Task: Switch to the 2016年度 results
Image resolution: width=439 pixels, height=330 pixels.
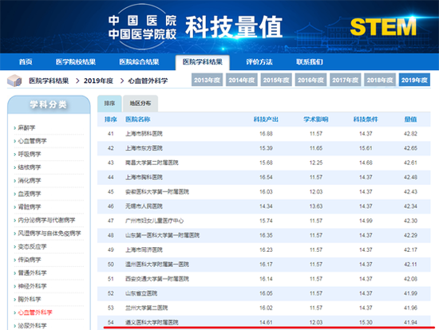Action: [x=310, y=80]
